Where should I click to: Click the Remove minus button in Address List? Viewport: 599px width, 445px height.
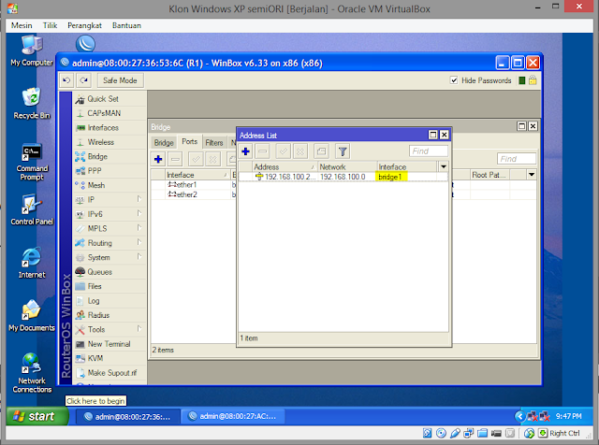pyautogui.click(x=262, y=151)
